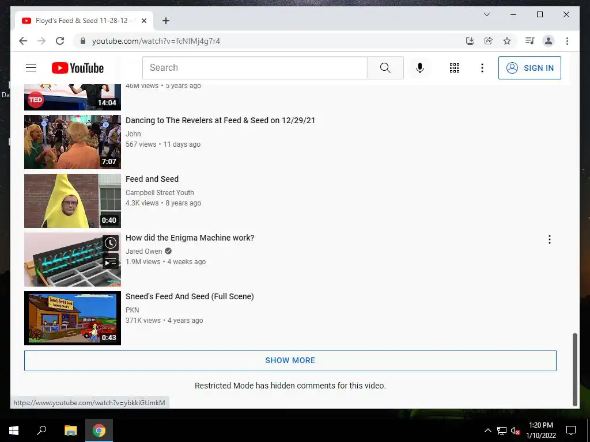Close the Floyd's Feed & Seed tab

pyautogui.click(x=143, y=21)
